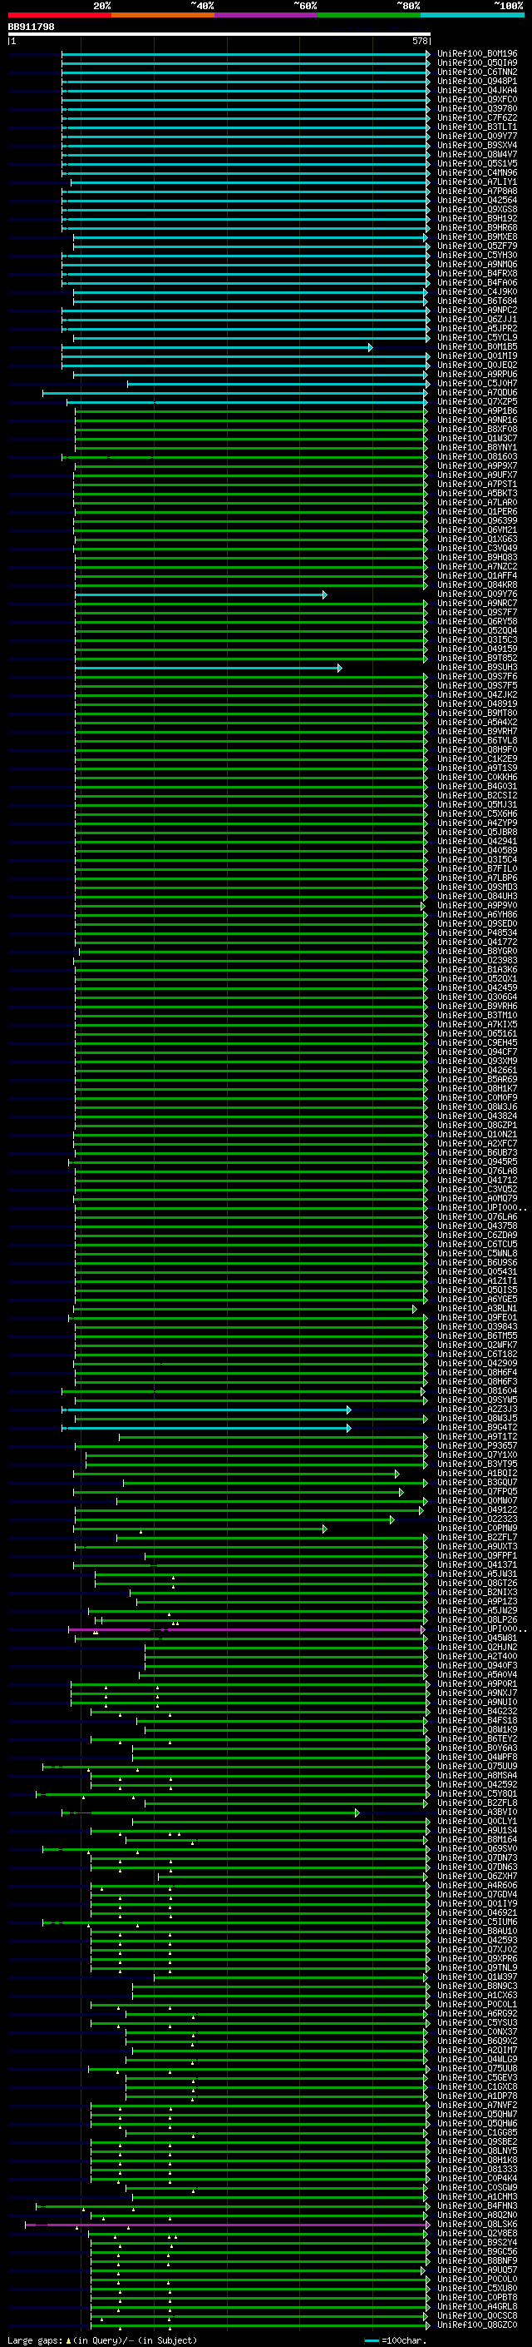Select hit label UniRef100_Q41371

click(477, 1564)
